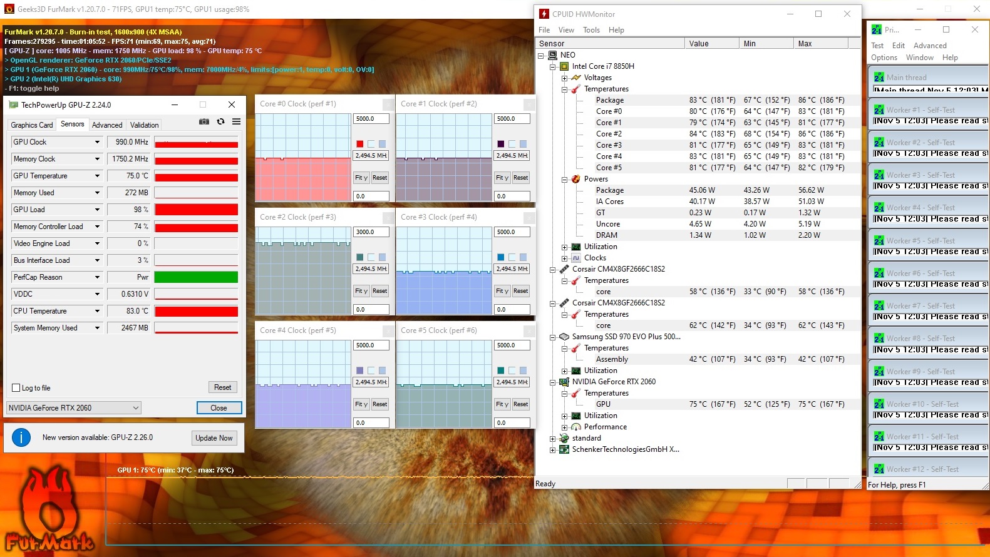Click the Clocks waveform icon in HWMonitor
Viewport: 990px width, 557px height.
[x=576, y=258]
